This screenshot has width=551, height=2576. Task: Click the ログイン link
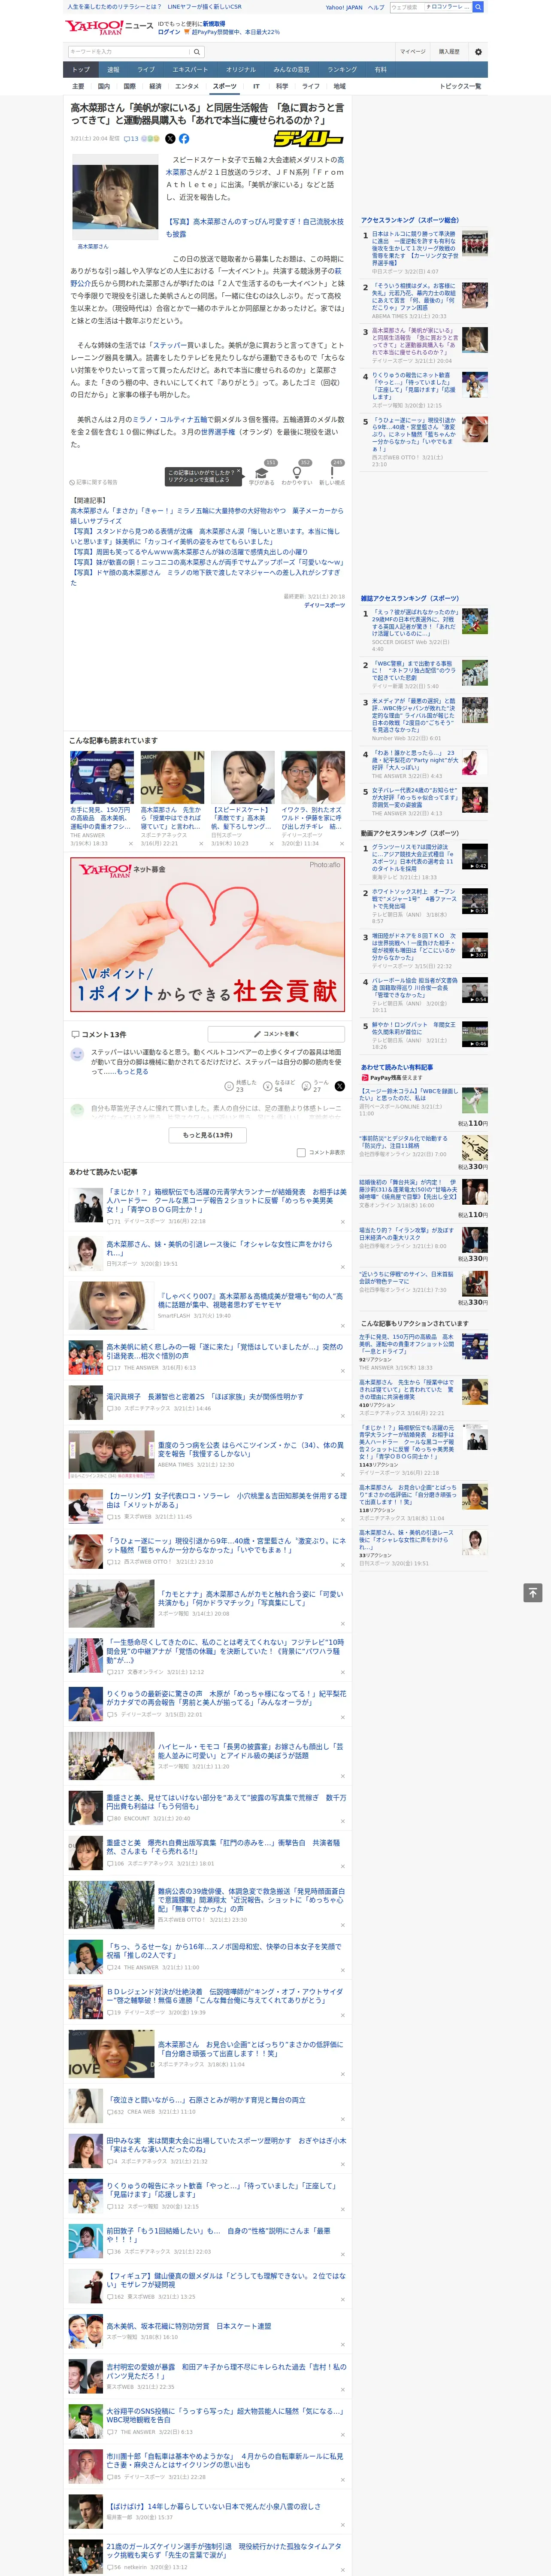click(x=169, y=32)
